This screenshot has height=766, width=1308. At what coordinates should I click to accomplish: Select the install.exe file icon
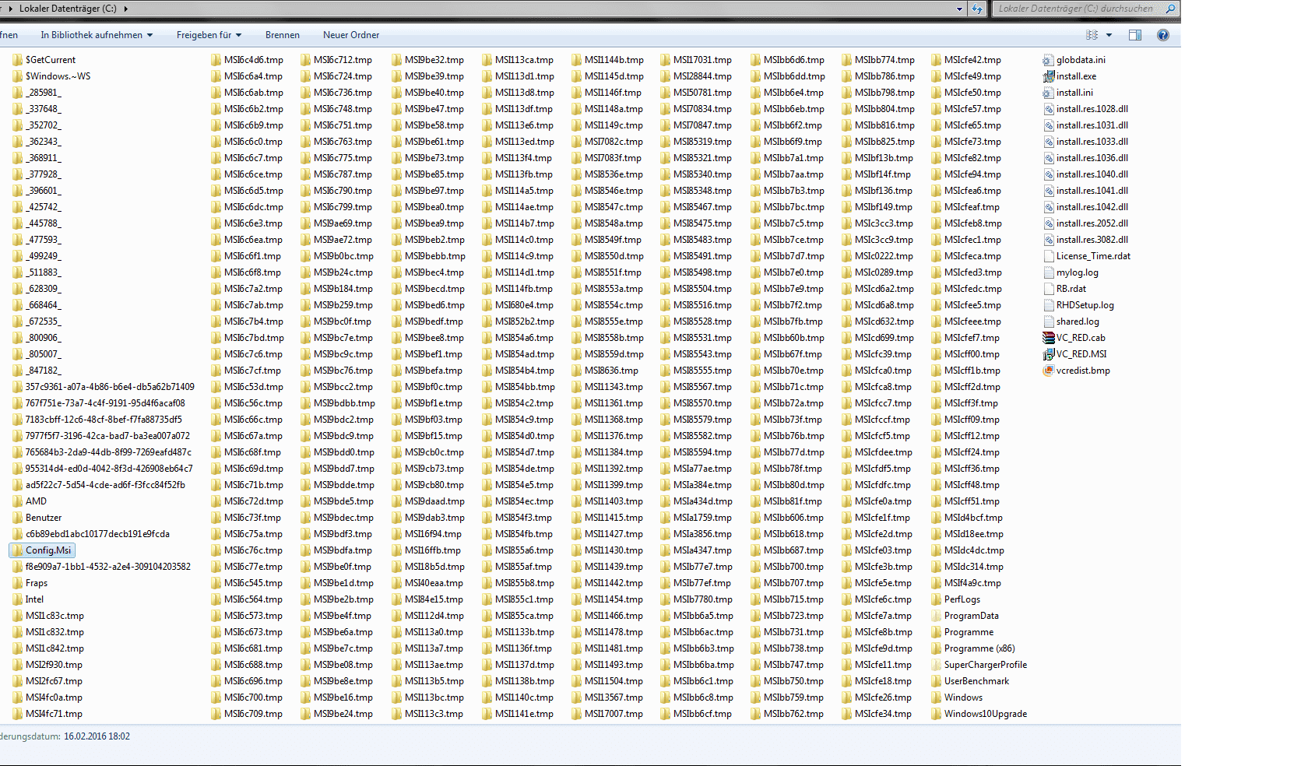[1049, 76]
